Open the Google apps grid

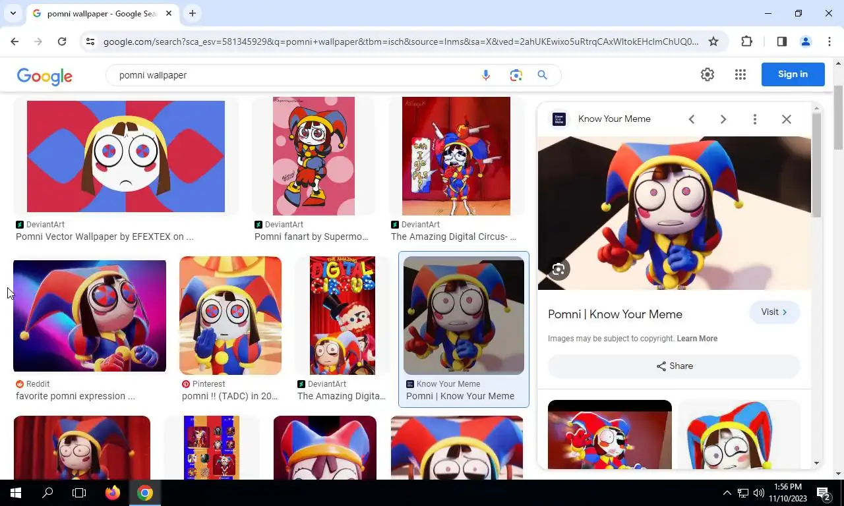[x=740, y=74]
